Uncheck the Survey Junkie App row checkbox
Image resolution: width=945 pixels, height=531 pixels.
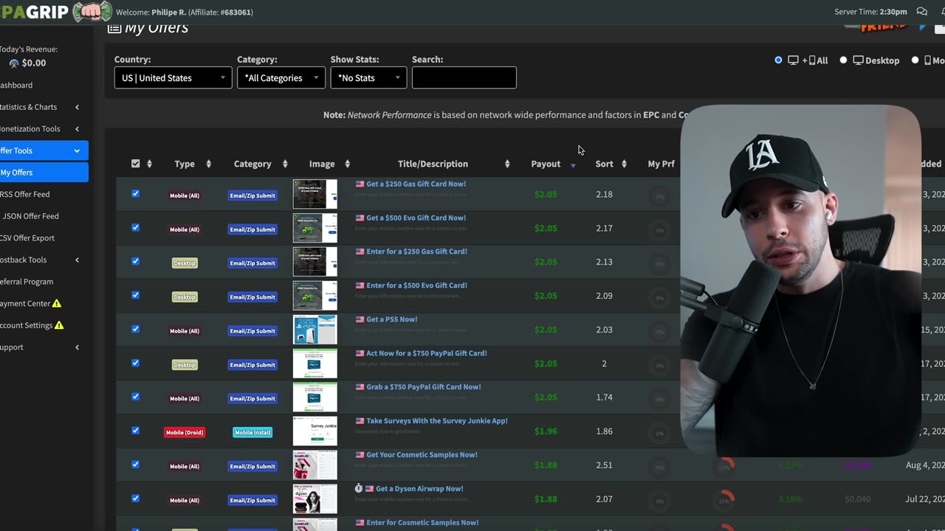135,431
